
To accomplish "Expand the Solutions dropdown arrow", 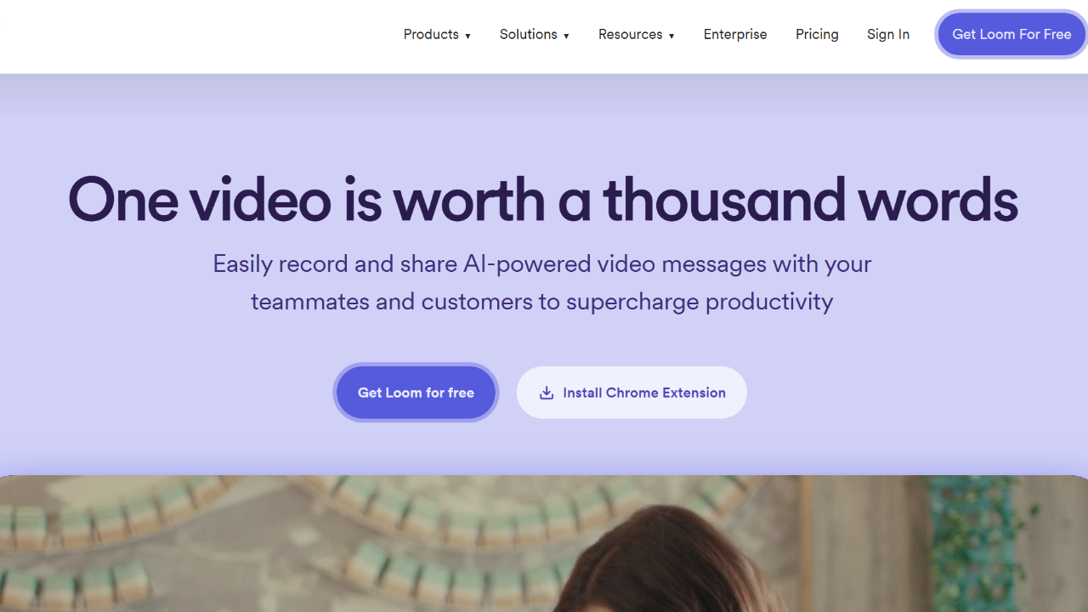I will pos(566,36).
